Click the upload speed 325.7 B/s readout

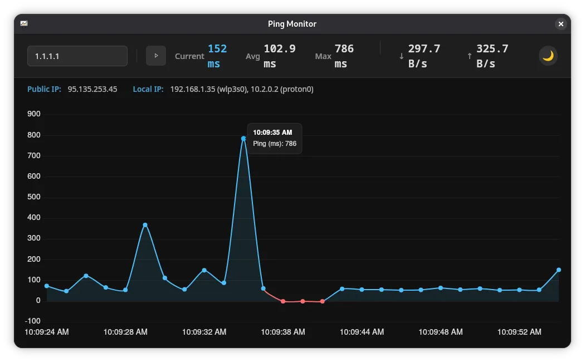tap(492, 56)
